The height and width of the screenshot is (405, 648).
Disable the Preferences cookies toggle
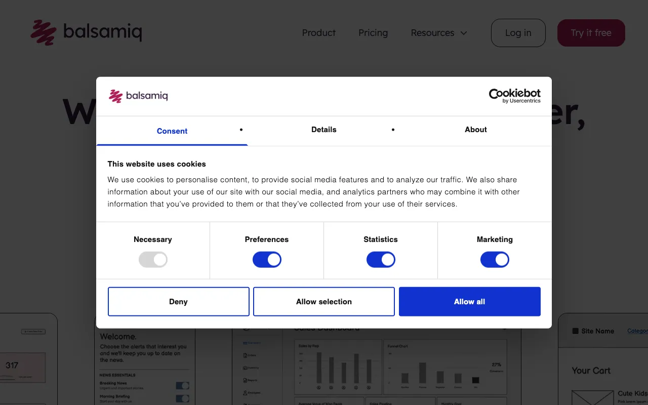point(267,259)
